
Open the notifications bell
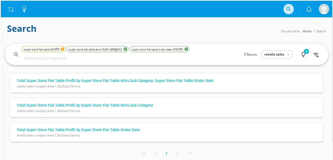pyautogui.click(x=309, y=9)
